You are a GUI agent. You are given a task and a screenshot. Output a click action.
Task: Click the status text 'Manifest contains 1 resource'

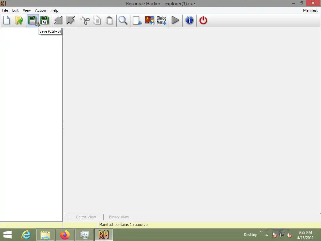click(123, 225)
